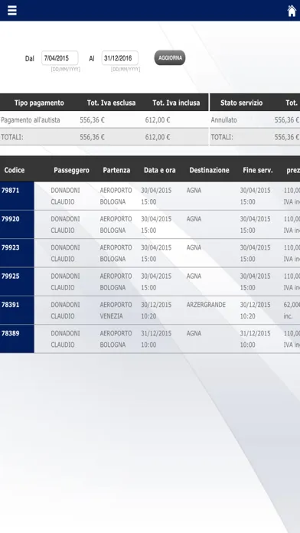300x533 pixels.
Task: Sort by Data e ora column header
Action: (x=160, y=170)
